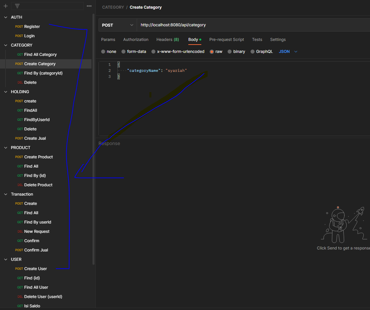Click the filter icon in sidebar search
The height and width of the screenshot is (310, 370).
(x=17, y=6)
